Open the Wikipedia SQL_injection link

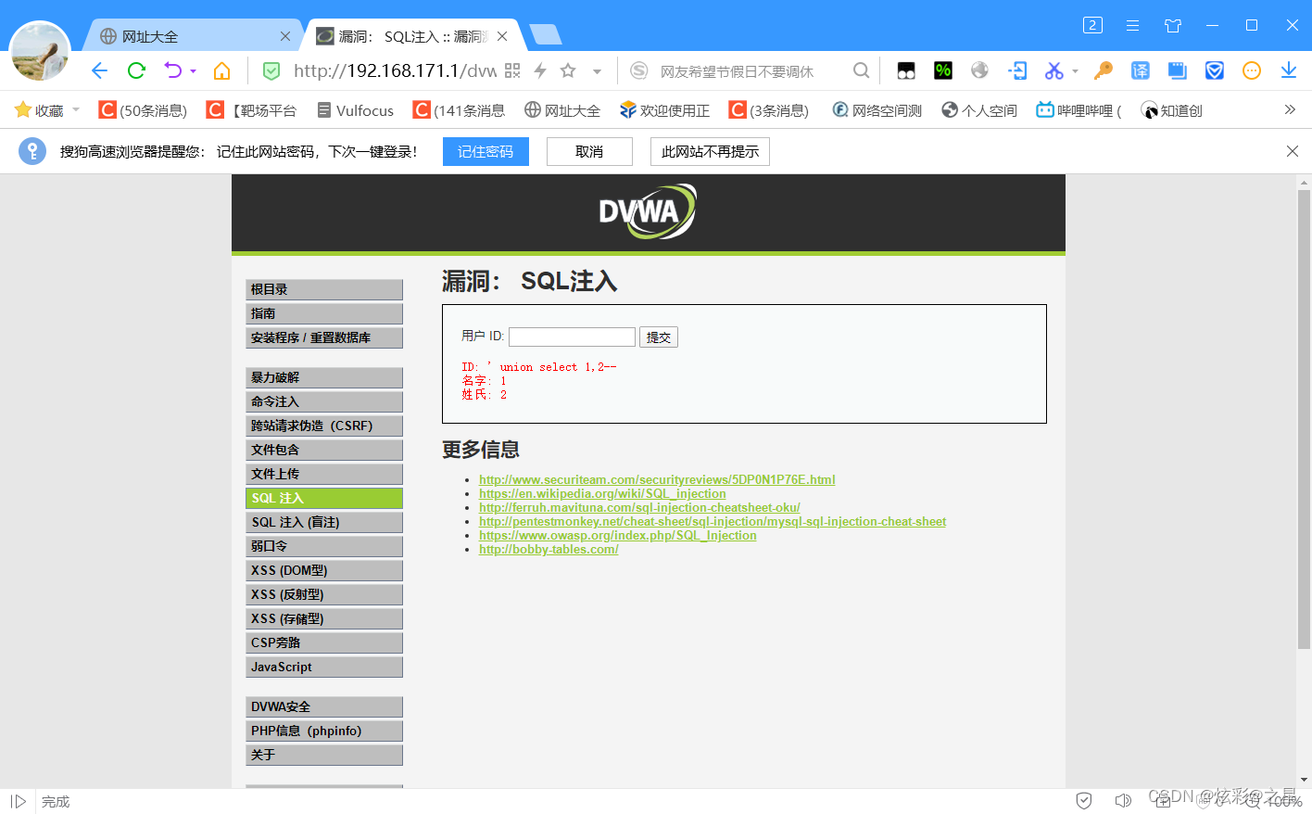(x=602, y=494)
